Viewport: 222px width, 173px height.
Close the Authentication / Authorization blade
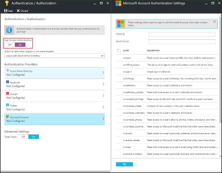(108, 3)
